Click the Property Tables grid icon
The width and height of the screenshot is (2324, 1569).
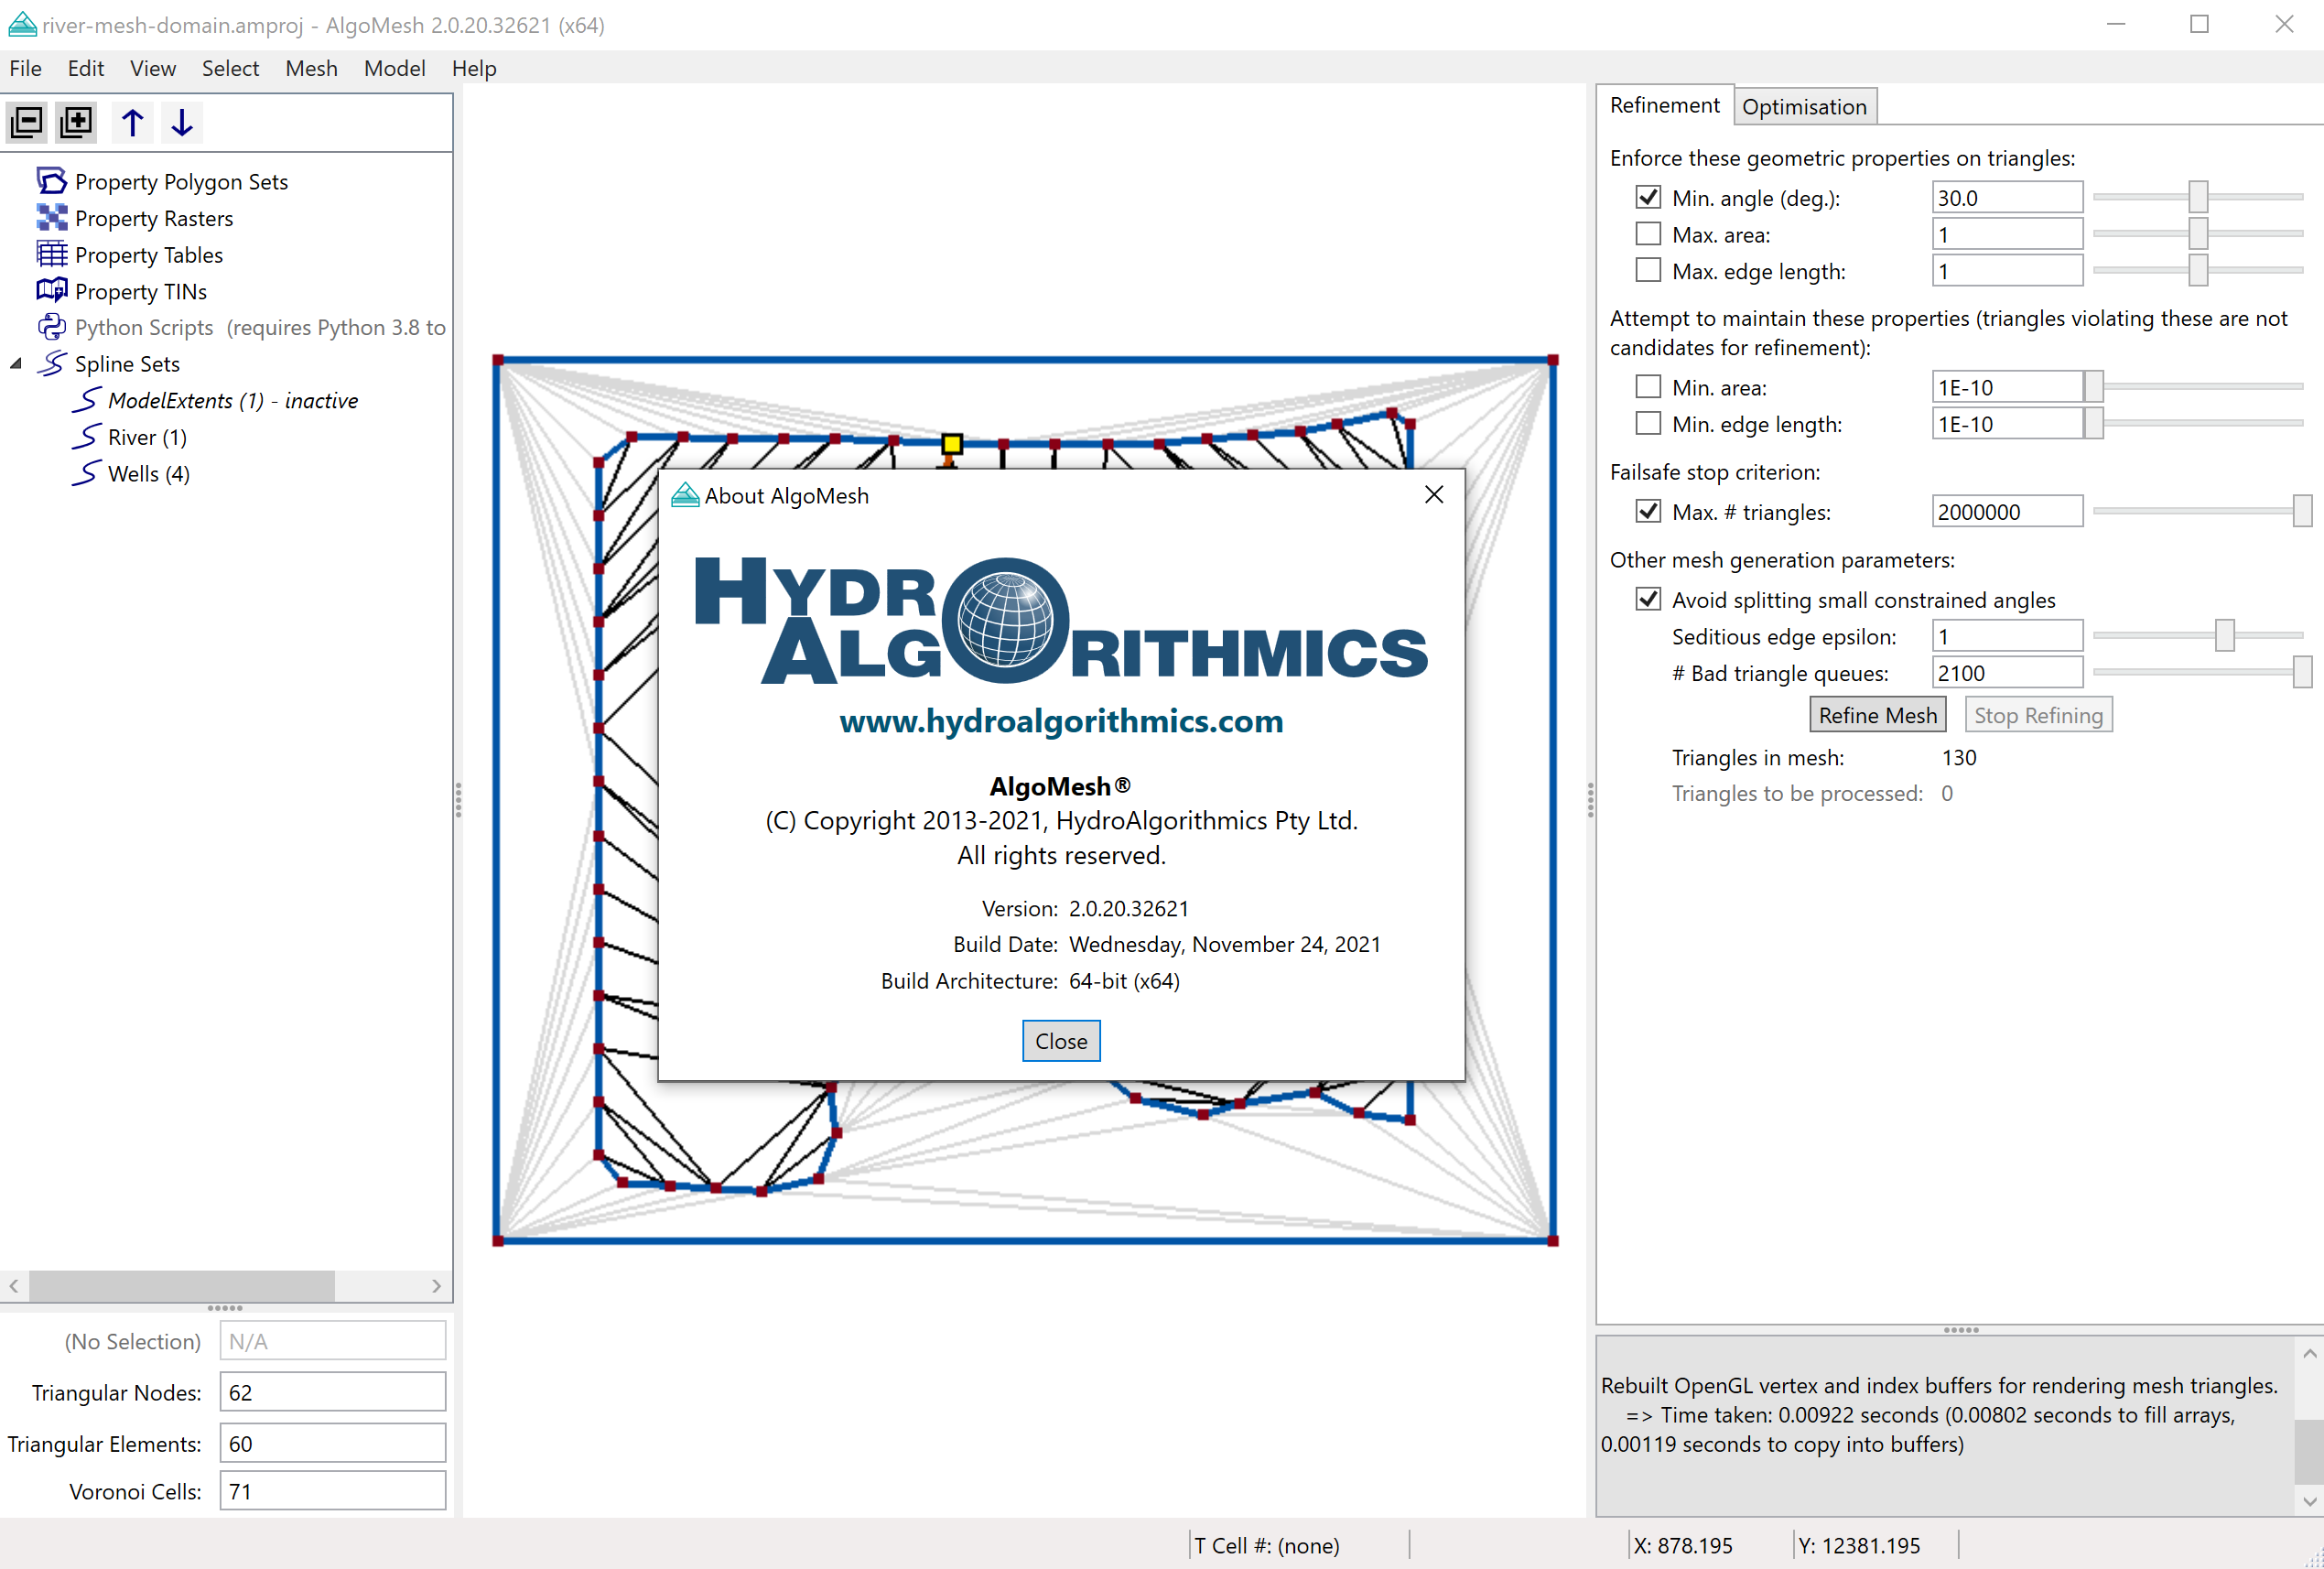52,254
